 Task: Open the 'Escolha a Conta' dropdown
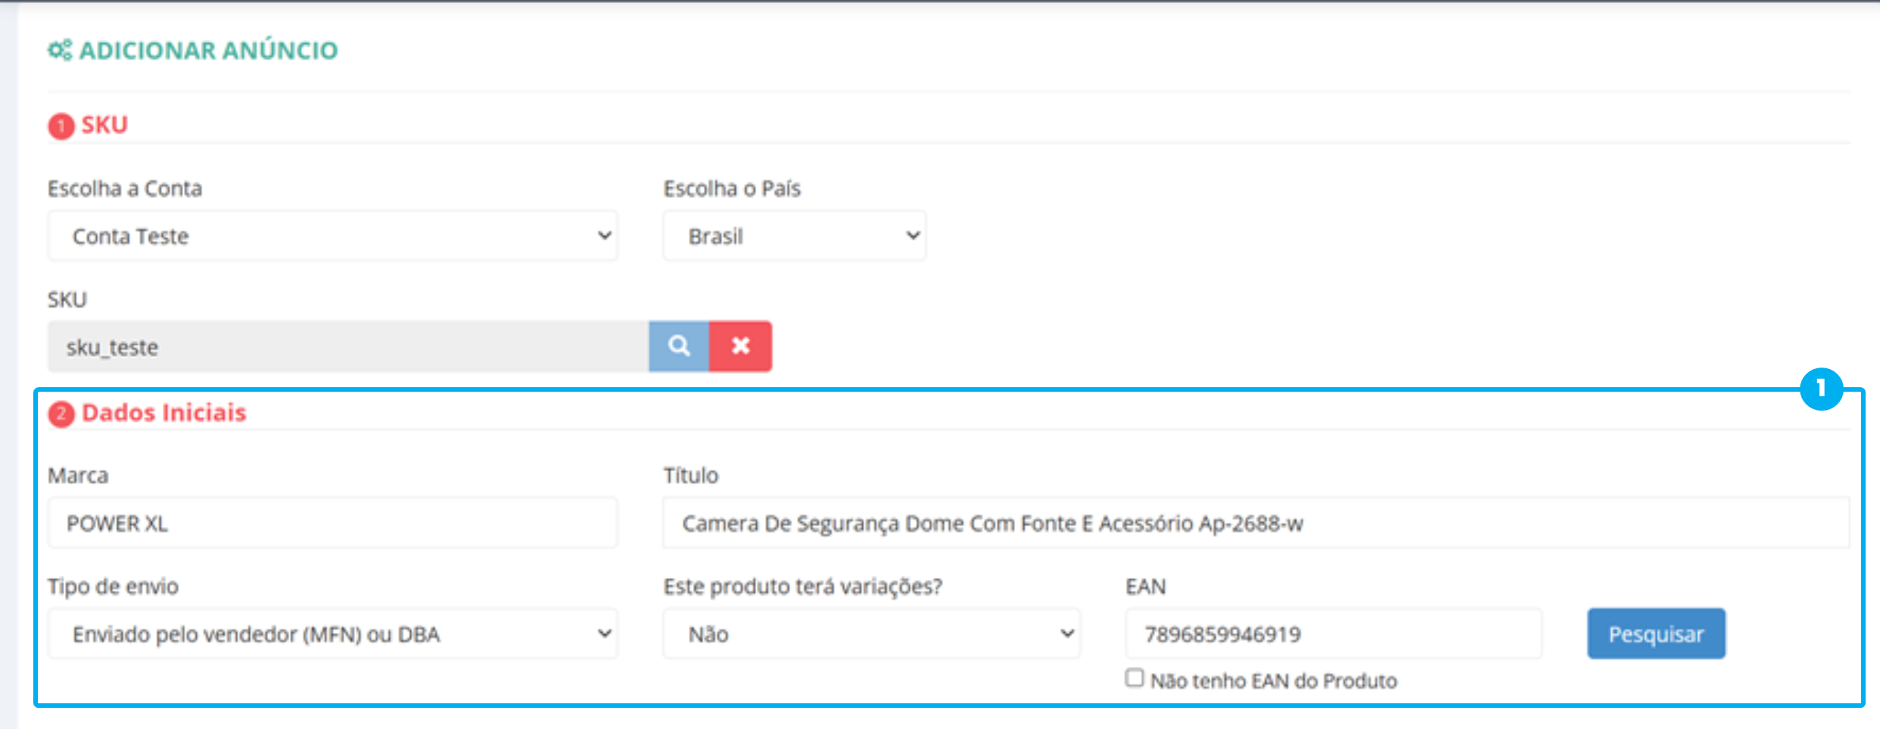coord(333,236)
